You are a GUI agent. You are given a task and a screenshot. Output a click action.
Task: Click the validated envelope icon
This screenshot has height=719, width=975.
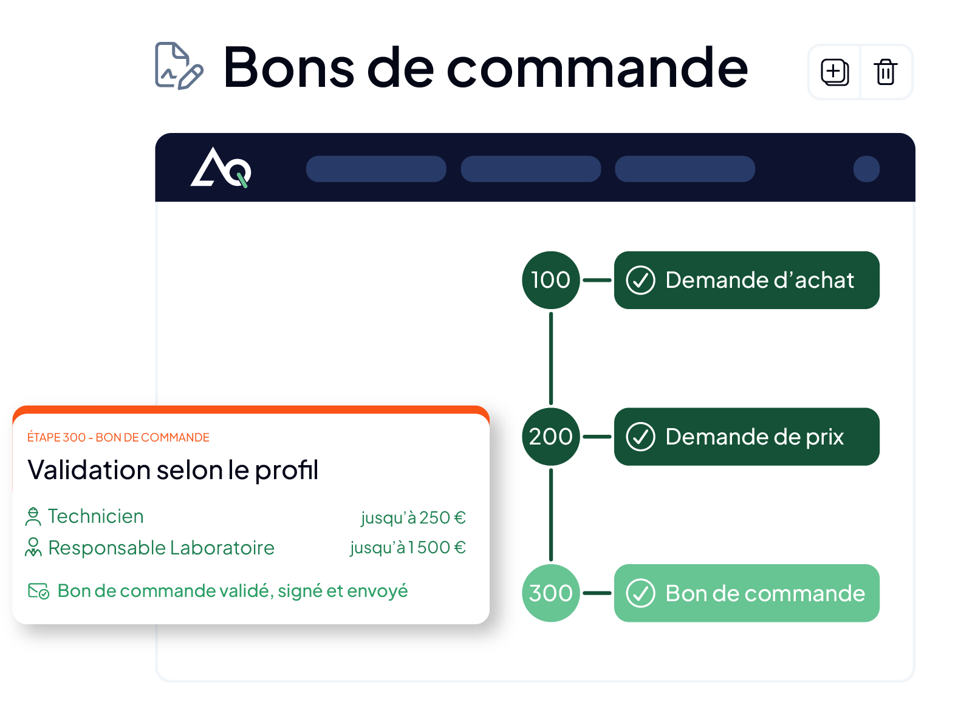39,591
